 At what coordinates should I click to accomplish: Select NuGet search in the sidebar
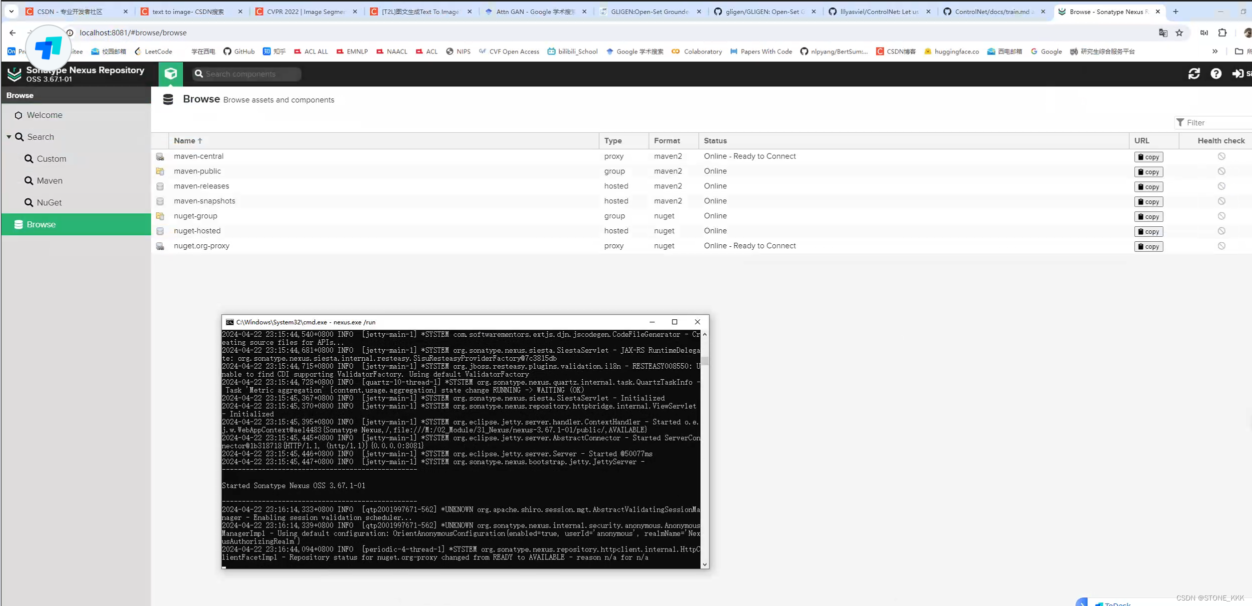point(76,203)
